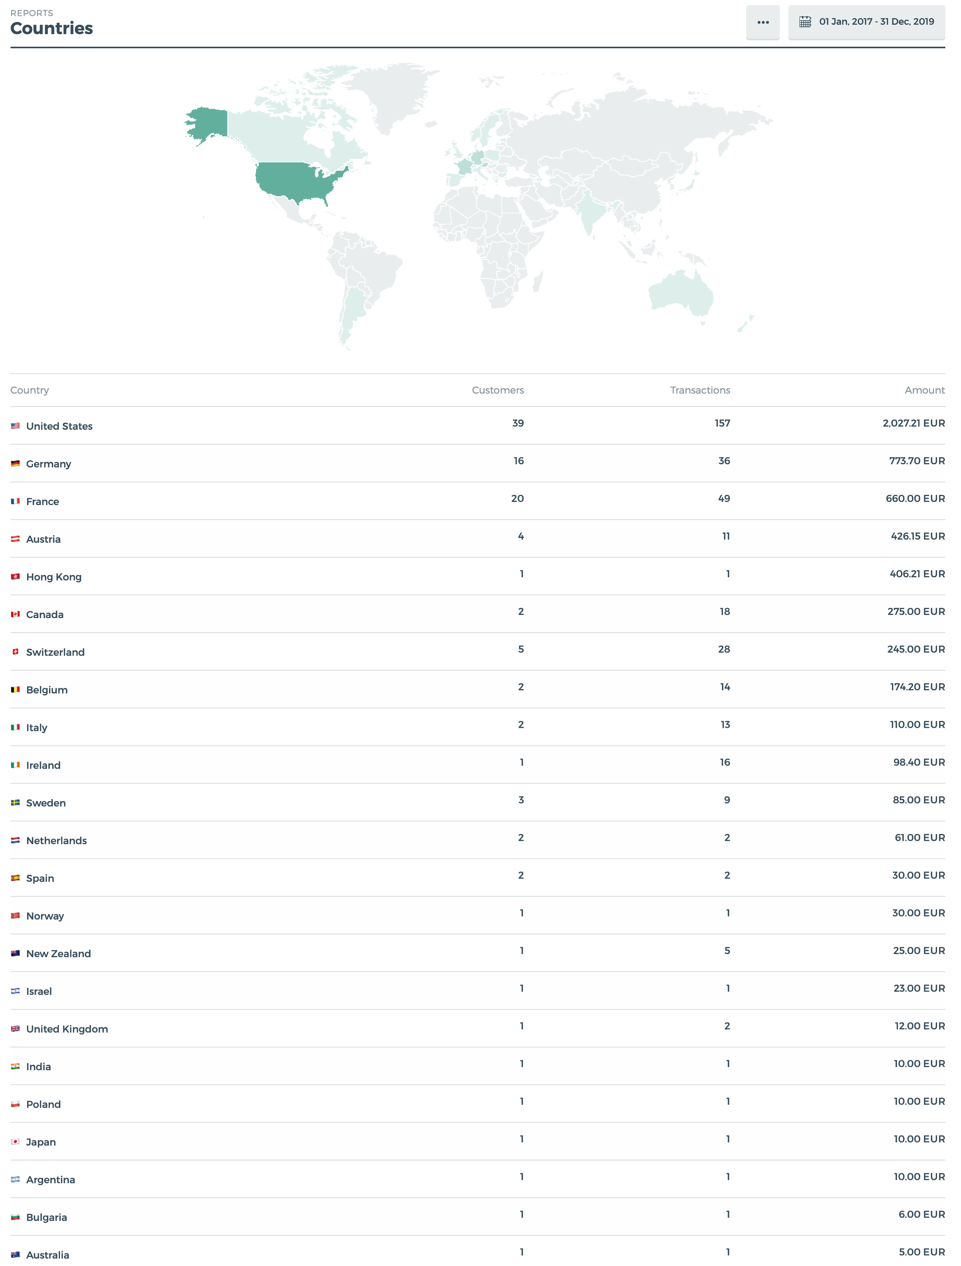Viewport: 961px width, 1266px height.
Task: Click the United States flag icon
Action: click(15, 426)
